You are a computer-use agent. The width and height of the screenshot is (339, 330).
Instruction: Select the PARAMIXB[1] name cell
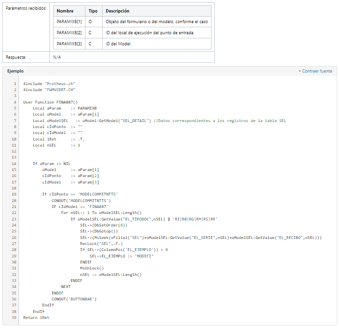69,22
